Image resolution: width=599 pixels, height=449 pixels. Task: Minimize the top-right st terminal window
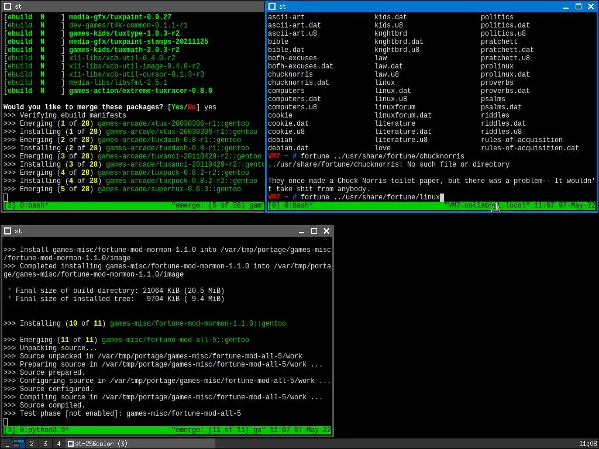(566, 6)
